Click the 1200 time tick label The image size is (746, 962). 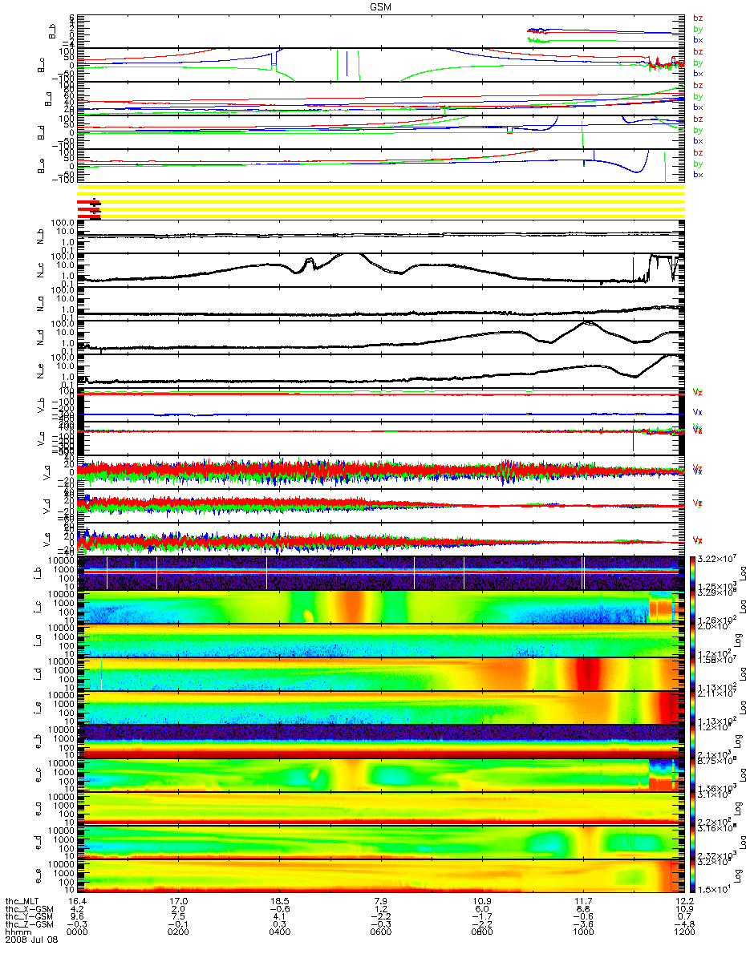[683, 930]
